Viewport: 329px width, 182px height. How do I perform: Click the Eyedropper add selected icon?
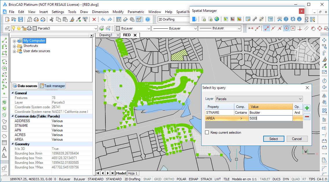tap(79, 19)
